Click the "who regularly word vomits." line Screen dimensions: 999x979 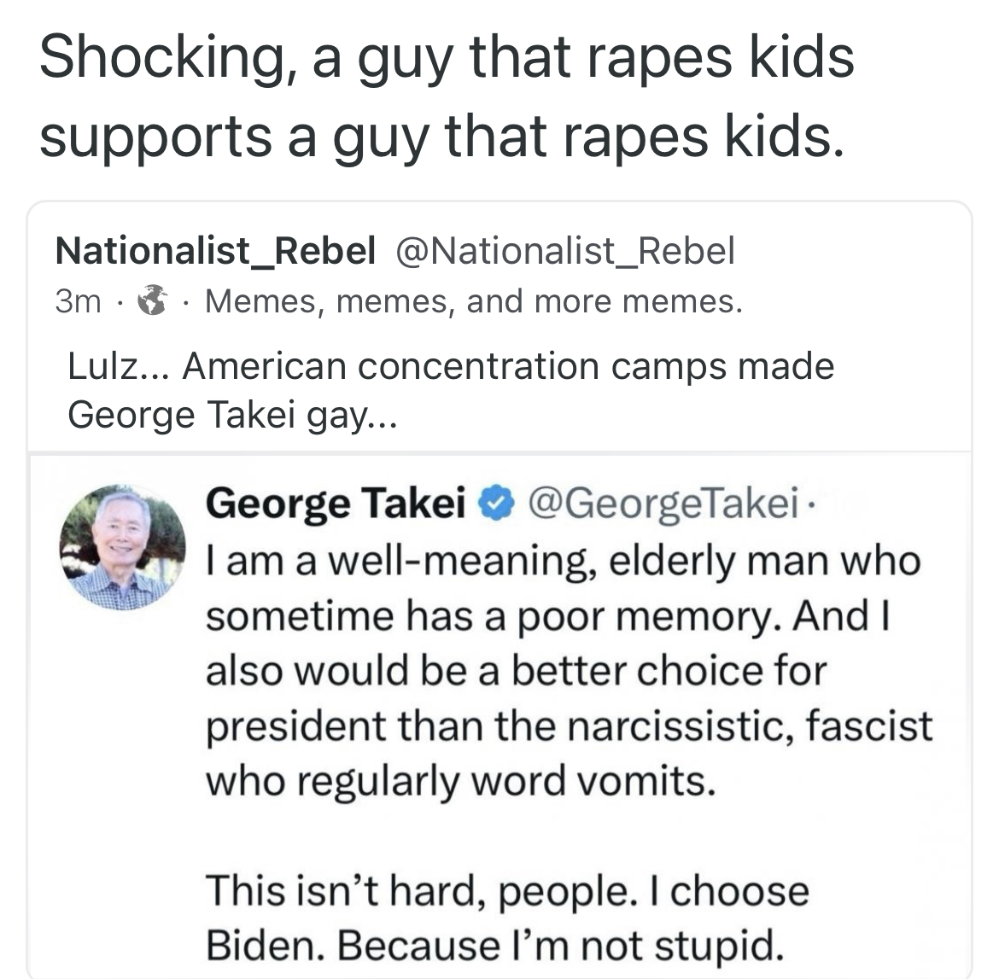[x=459, y=780]
